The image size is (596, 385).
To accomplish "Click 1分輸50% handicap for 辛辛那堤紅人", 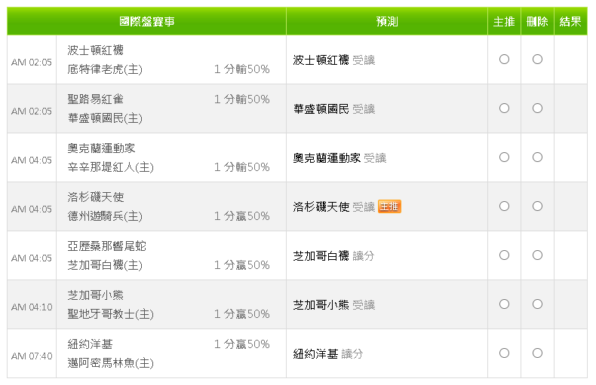I will click(x=241, y=167).
